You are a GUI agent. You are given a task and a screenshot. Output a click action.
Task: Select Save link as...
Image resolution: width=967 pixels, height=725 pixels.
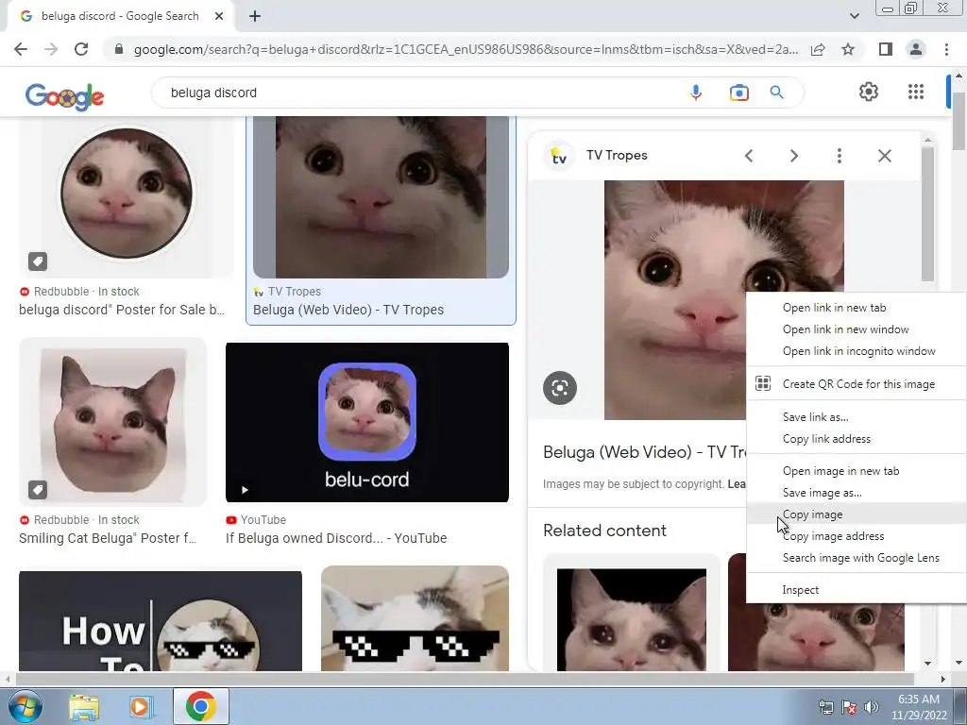815,417
